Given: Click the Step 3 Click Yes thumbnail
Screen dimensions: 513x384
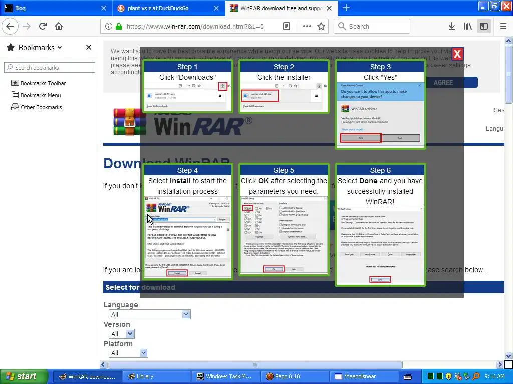Looking at the screenshot, I should click(x=380, y=105).
